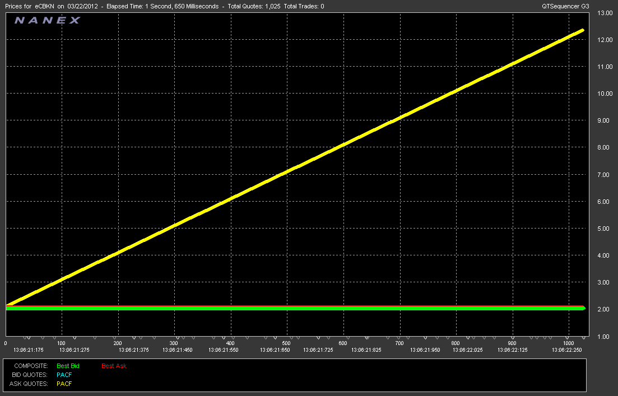Click 'Total Quotes: 1,025' in the title
Image resolution: width=618 pixels, height=396 pixels.
254,6
